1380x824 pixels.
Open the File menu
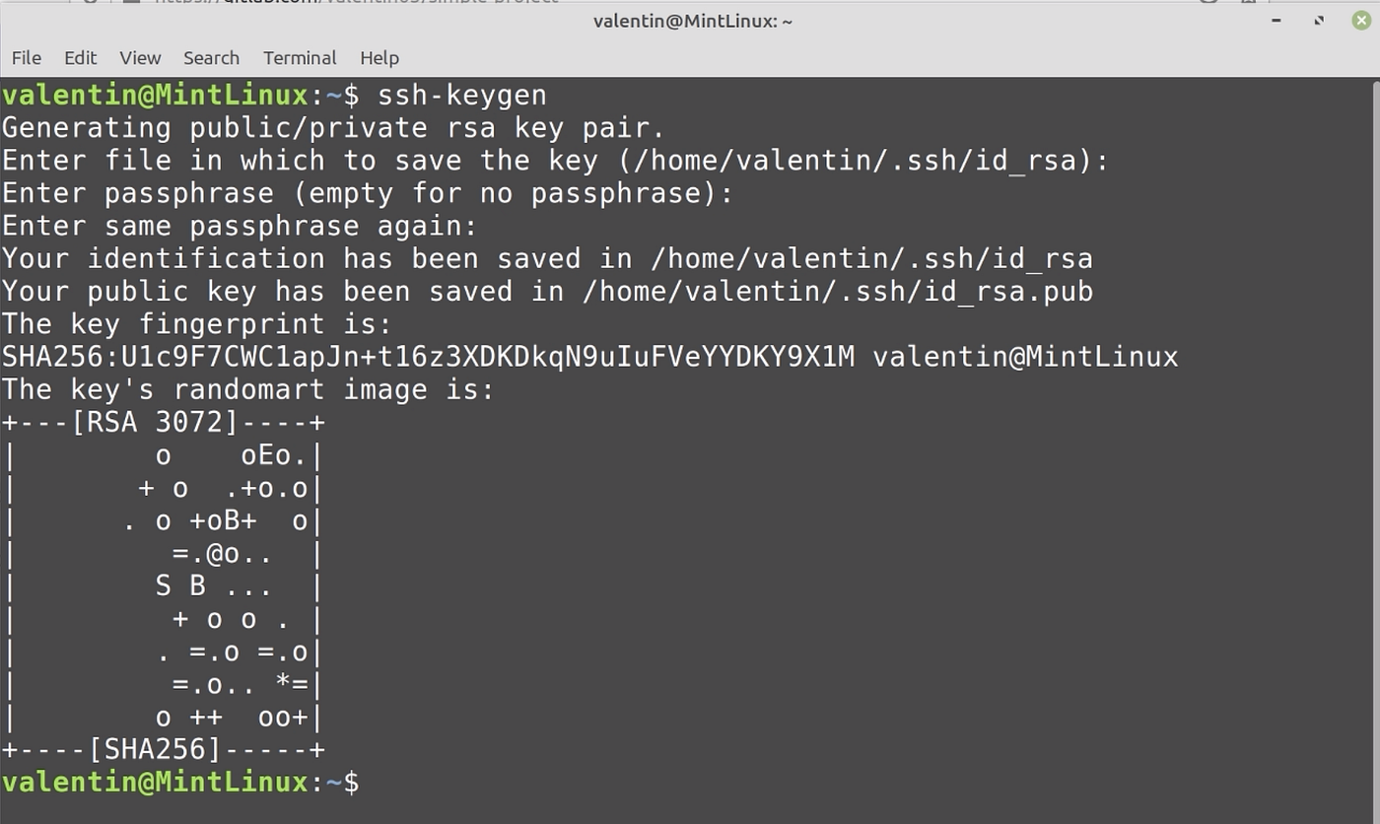coord(26,58)
